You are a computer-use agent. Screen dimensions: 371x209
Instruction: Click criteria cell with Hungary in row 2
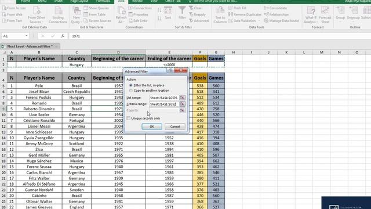77,64
